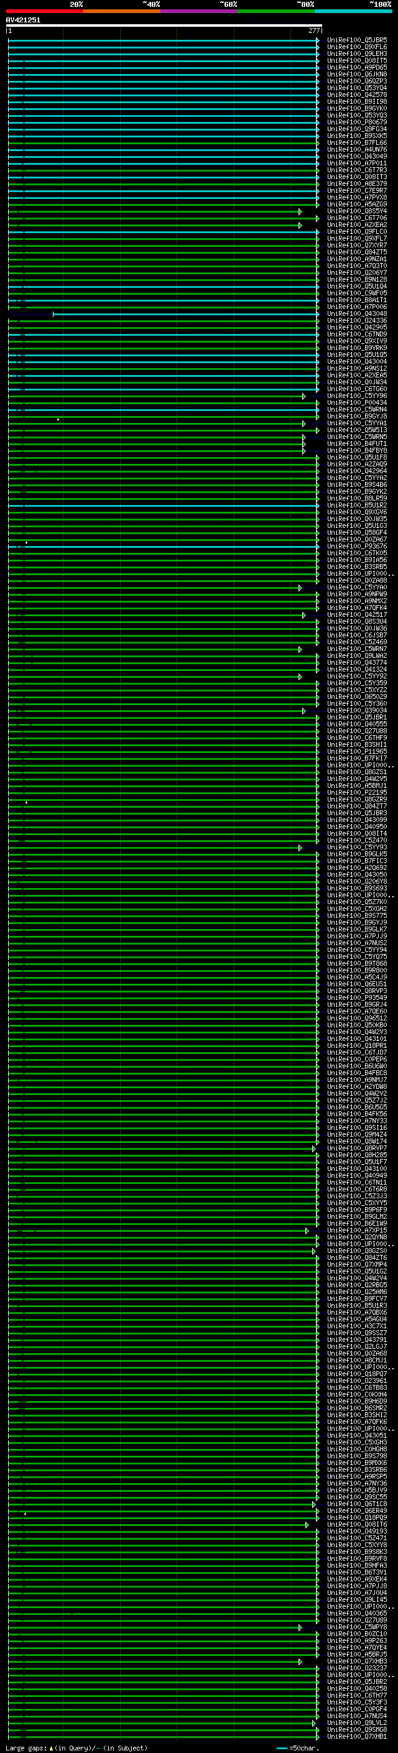Open hit UniRef100_Q42517

click(357, 614)
